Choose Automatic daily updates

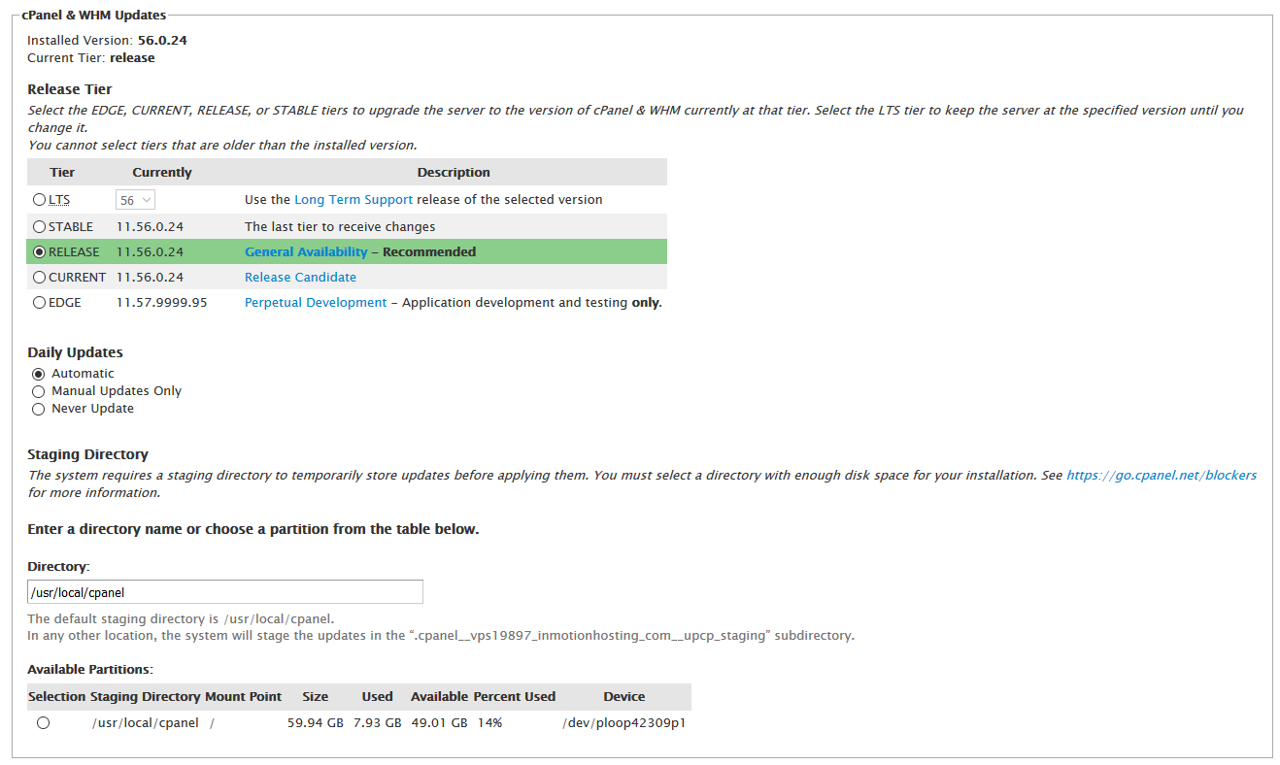pos(38,374)
